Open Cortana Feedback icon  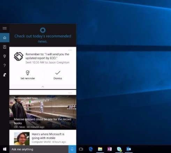(5, 75)
